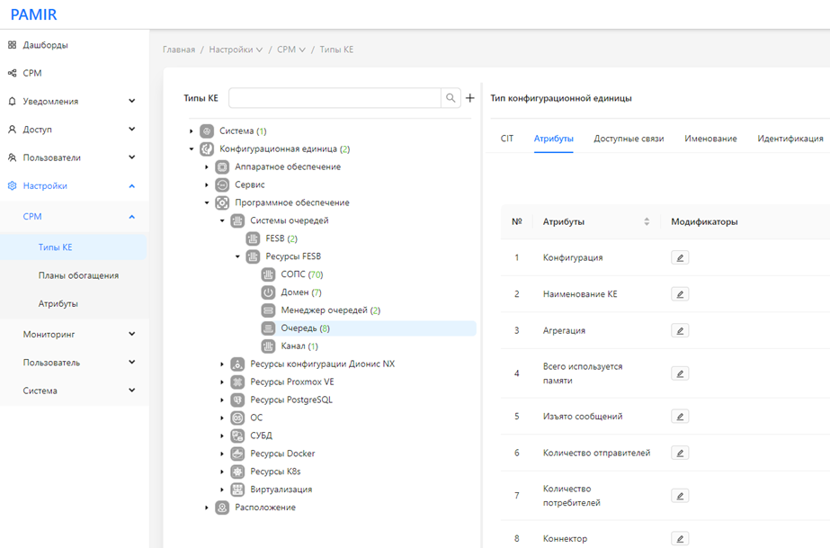Click the Домен power icon in tree
The height and width of the screenshot is (548, 830).
[268, 292]
